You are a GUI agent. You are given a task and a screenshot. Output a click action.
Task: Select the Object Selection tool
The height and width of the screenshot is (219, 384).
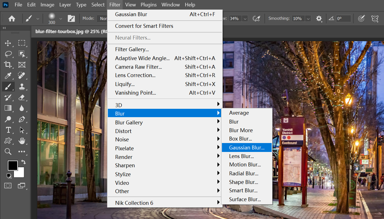pyautogui.click(x=22, y=54)
